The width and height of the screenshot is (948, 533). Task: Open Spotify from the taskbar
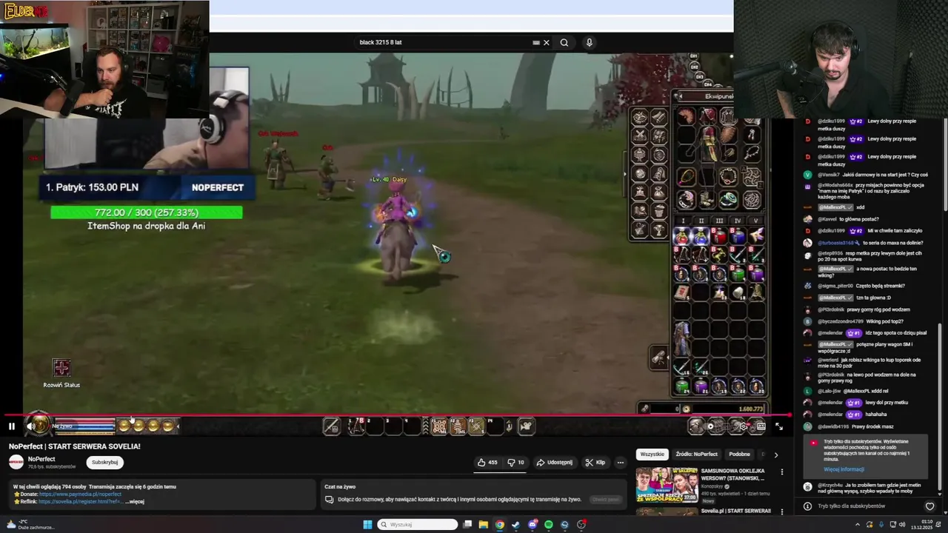[x=549, y=524]
